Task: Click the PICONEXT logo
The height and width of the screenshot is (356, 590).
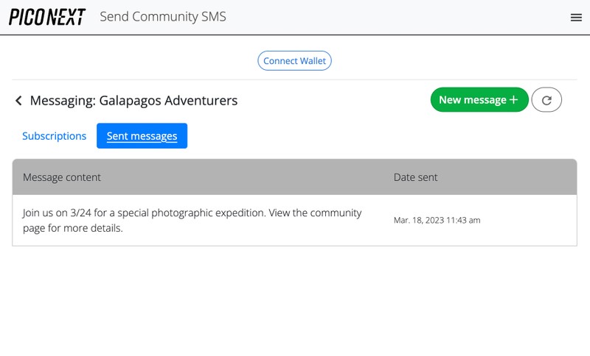Action: [x=47, y=17]
